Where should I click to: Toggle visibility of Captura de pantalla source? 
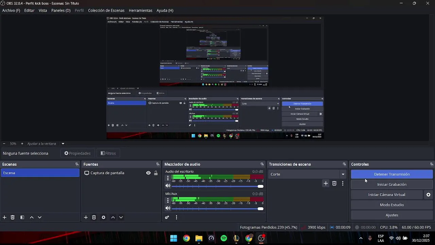(x=148, y=173)
